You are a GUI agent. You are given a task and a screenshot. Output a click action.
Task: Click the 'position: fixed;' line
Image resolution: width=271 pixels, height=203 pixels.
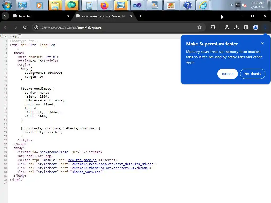40,104
